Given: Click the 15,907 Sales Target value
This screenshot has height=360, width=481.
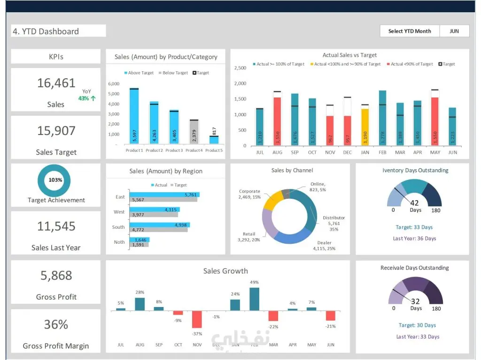Looking at the screenshot, I should 56,131.
